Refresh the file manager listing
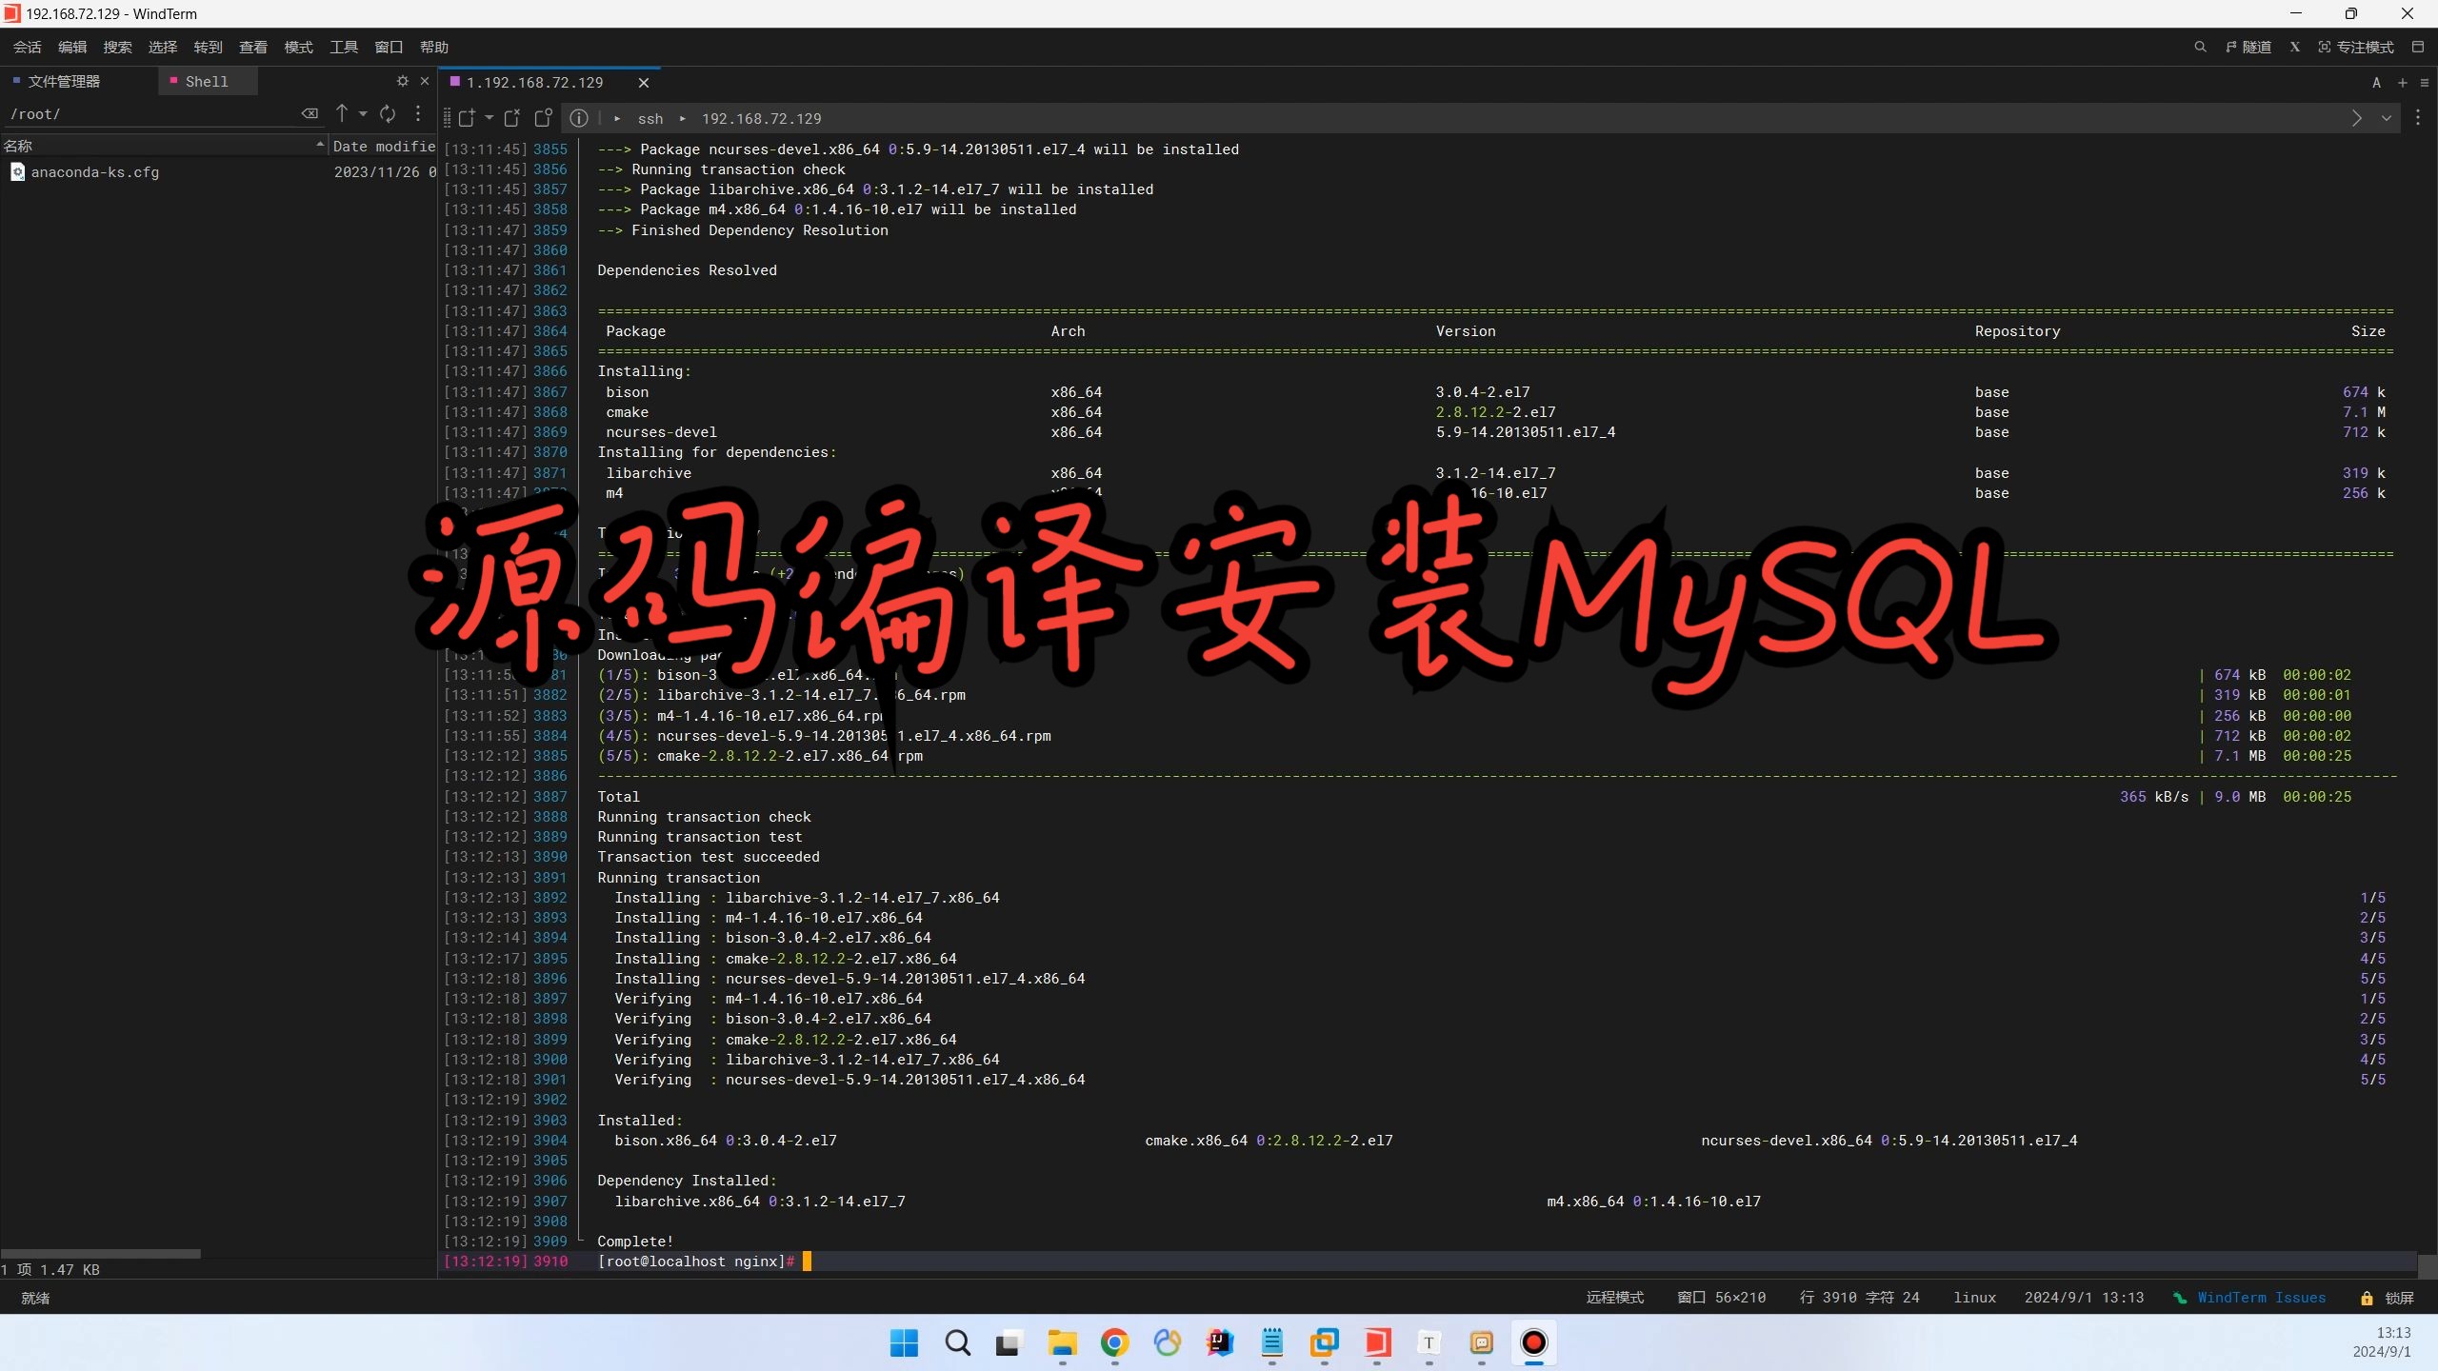2438x1371 pixels. [388, 114]
